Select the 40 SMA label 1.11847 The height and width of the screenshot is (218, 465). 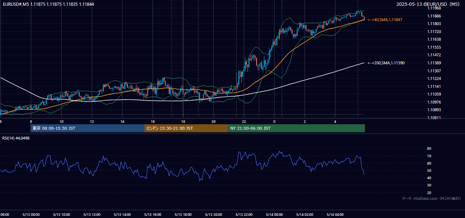coord(385,20)
